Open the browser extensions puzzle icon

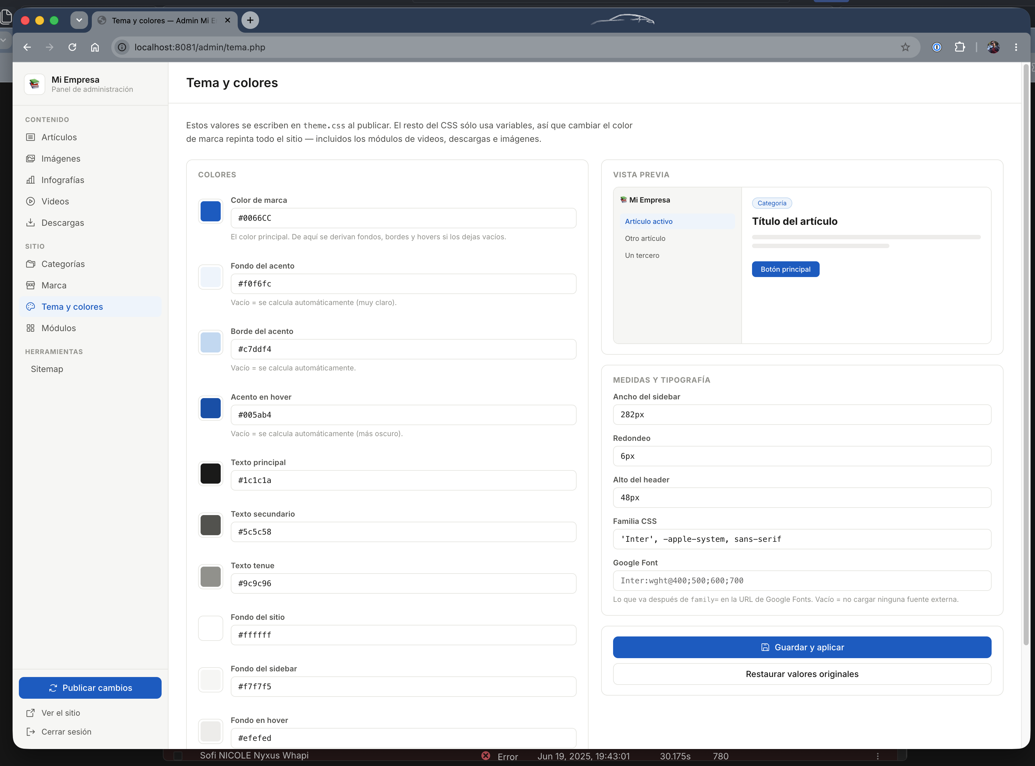(960, 47)
